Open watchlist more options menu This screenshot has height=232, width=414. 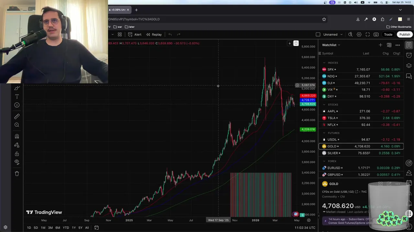(x=398, y=45)
